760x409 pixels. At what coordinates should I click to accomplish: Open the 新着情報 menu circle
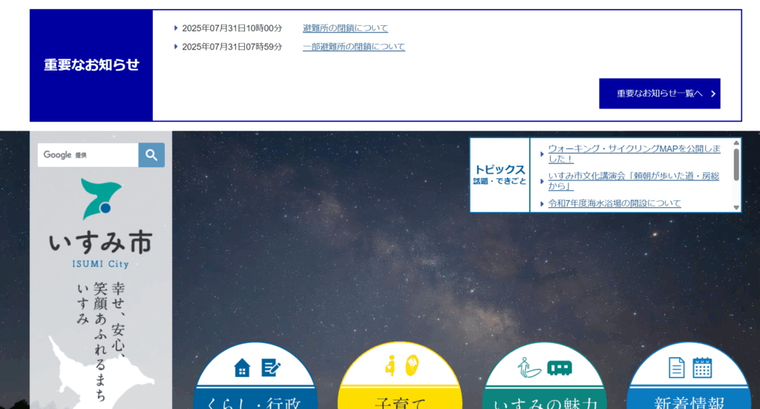(x=689, y=376)
